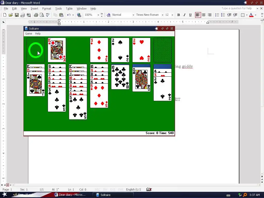Toggle TRK track changes in status bar
Viewport: 264px width, 198px height.
(x=105, y=189)
